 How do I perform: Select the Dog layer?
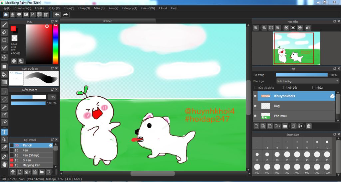pyautogui.click(x=297, y=106)
